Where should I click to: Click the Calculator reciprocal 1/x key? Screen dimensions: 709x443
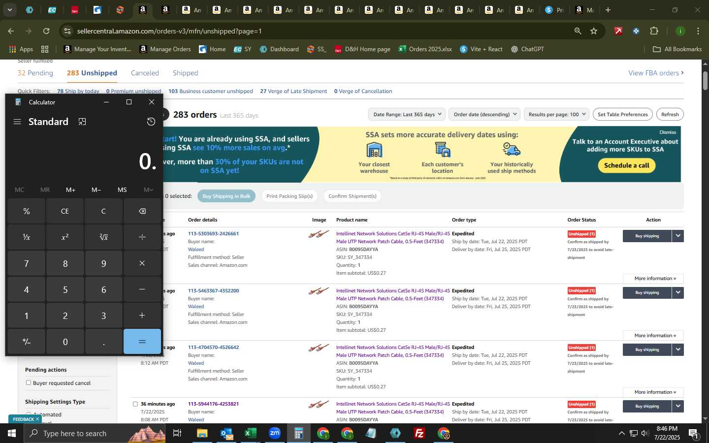pyautogui.click(x=27, y=237)
